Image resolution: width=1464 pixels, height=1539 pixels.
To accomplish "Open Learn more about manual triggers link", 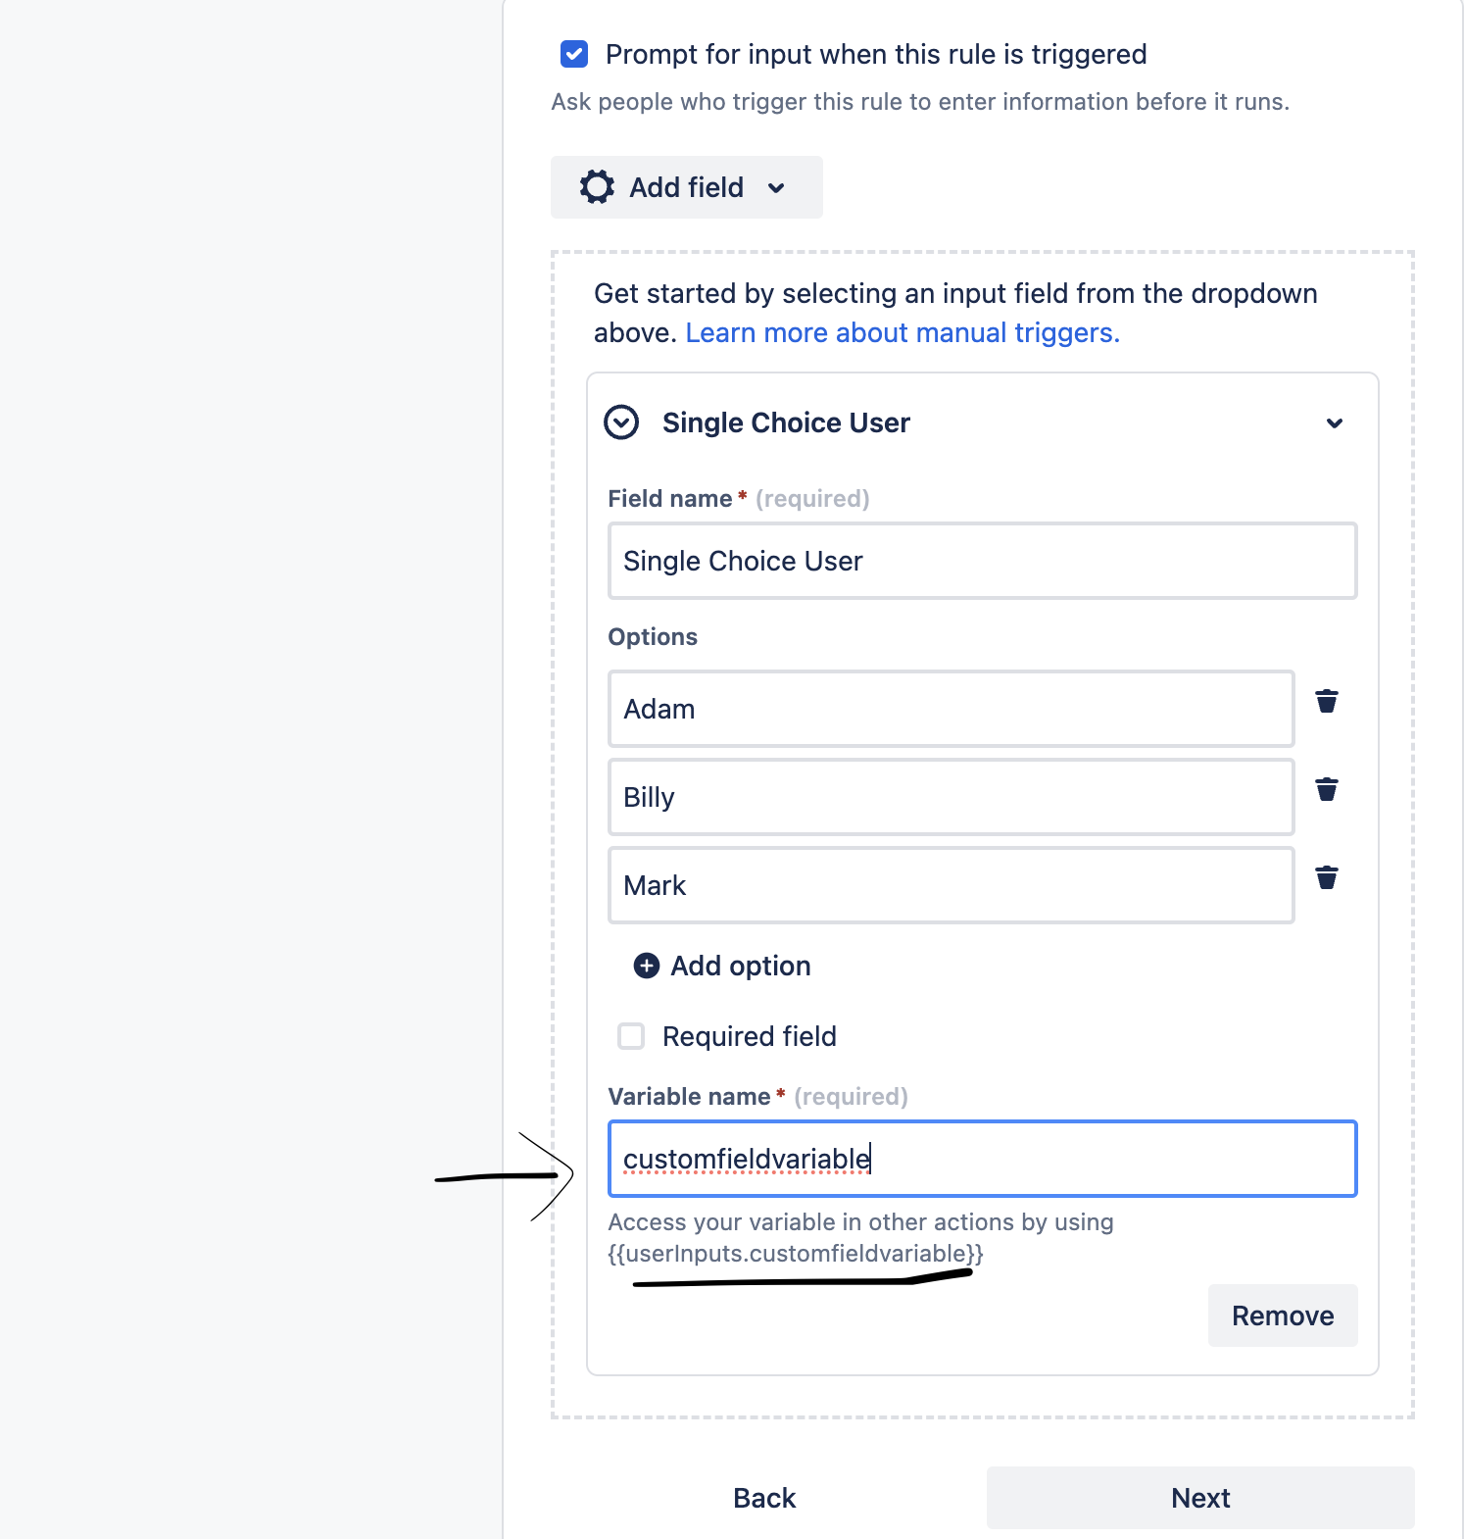I will pyautogui.click(x=902, y=333).
